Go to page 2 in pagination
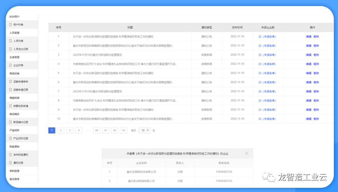 coord(61,130)
